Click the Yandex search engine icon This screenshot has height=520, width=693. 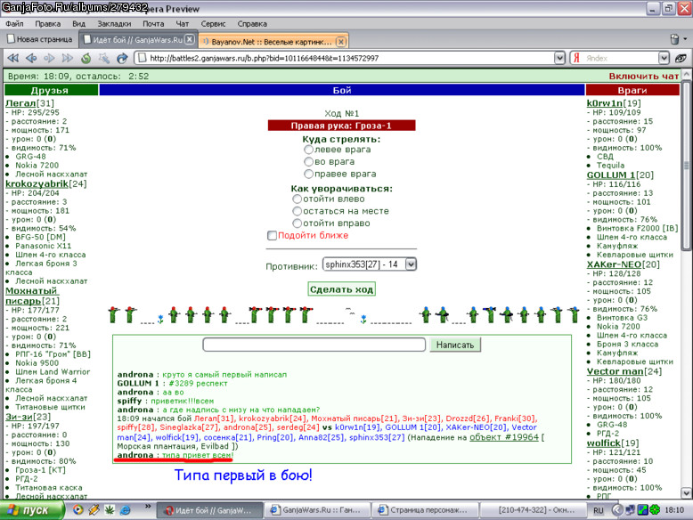tap(576, 58)
